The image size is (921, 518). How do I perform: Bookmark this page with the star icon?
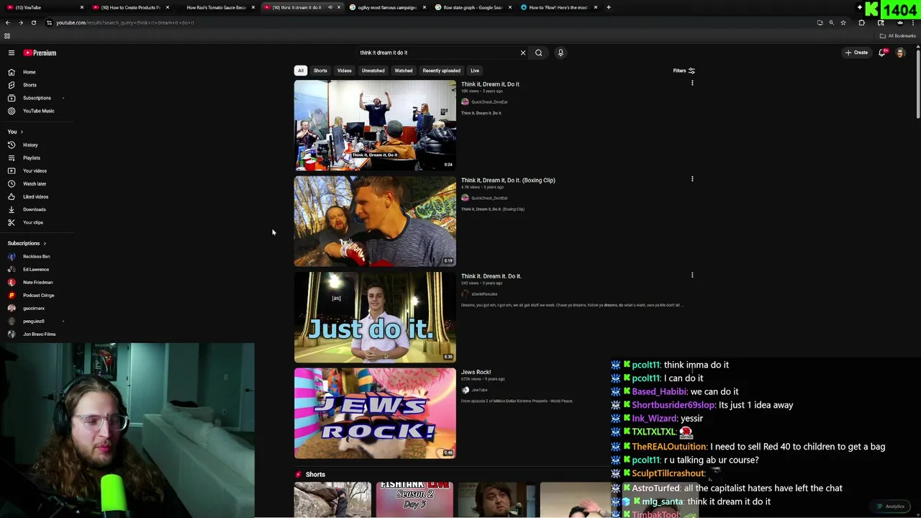843,22
